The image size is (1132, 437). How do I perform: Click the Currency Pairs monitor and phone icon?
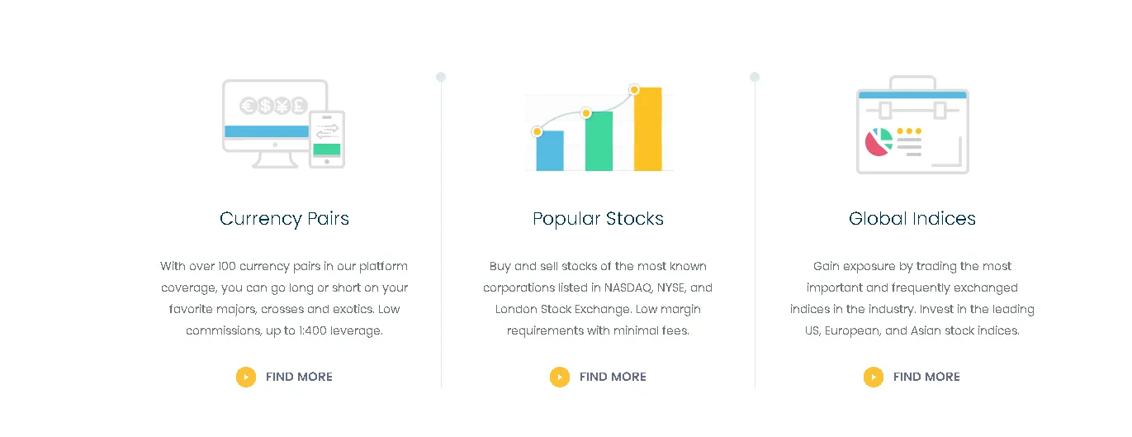tap(284, 124)
